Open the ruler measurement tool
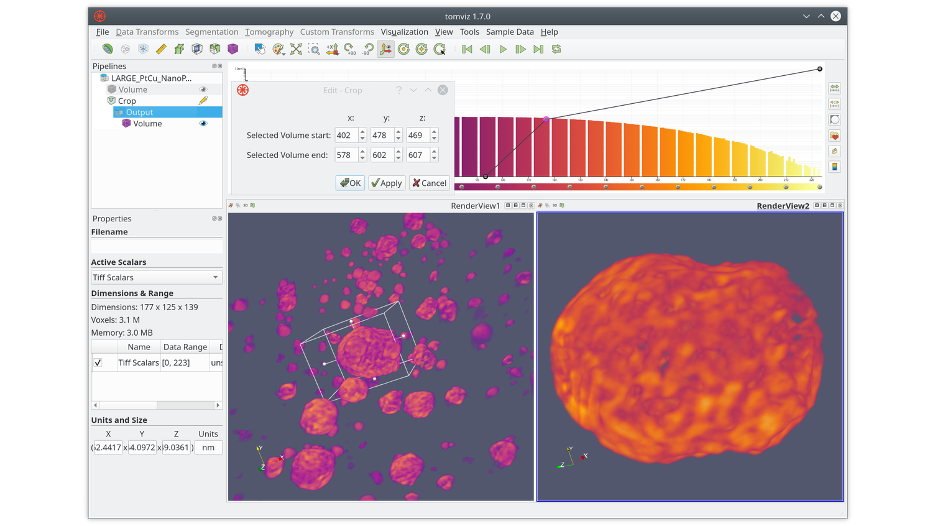 tap(160, 48)
